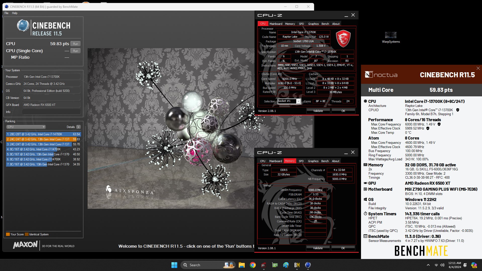
Task: Open File Explorer from taskbar
Action: pos(242,265)
